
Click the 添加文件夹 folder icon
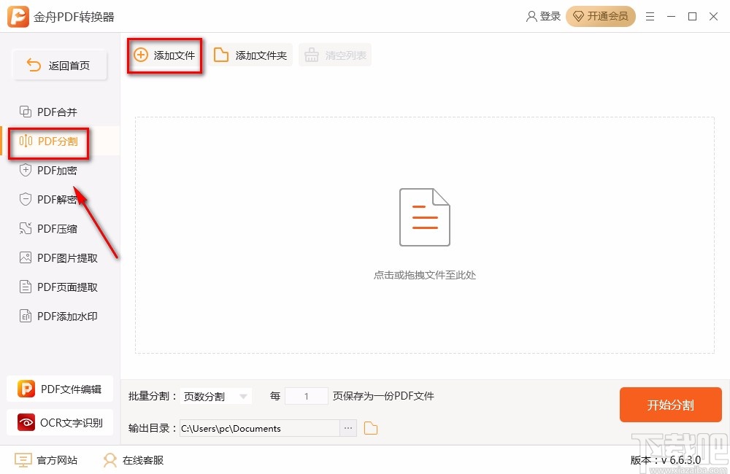(220, 55)
